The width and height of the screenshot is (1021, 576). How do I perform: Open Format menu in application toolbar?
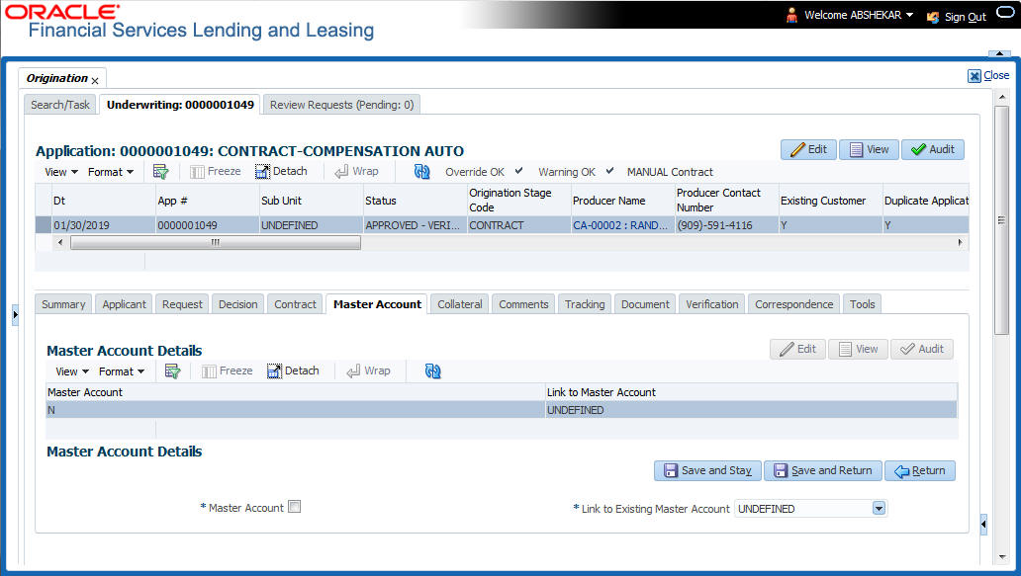click(111, 172)
